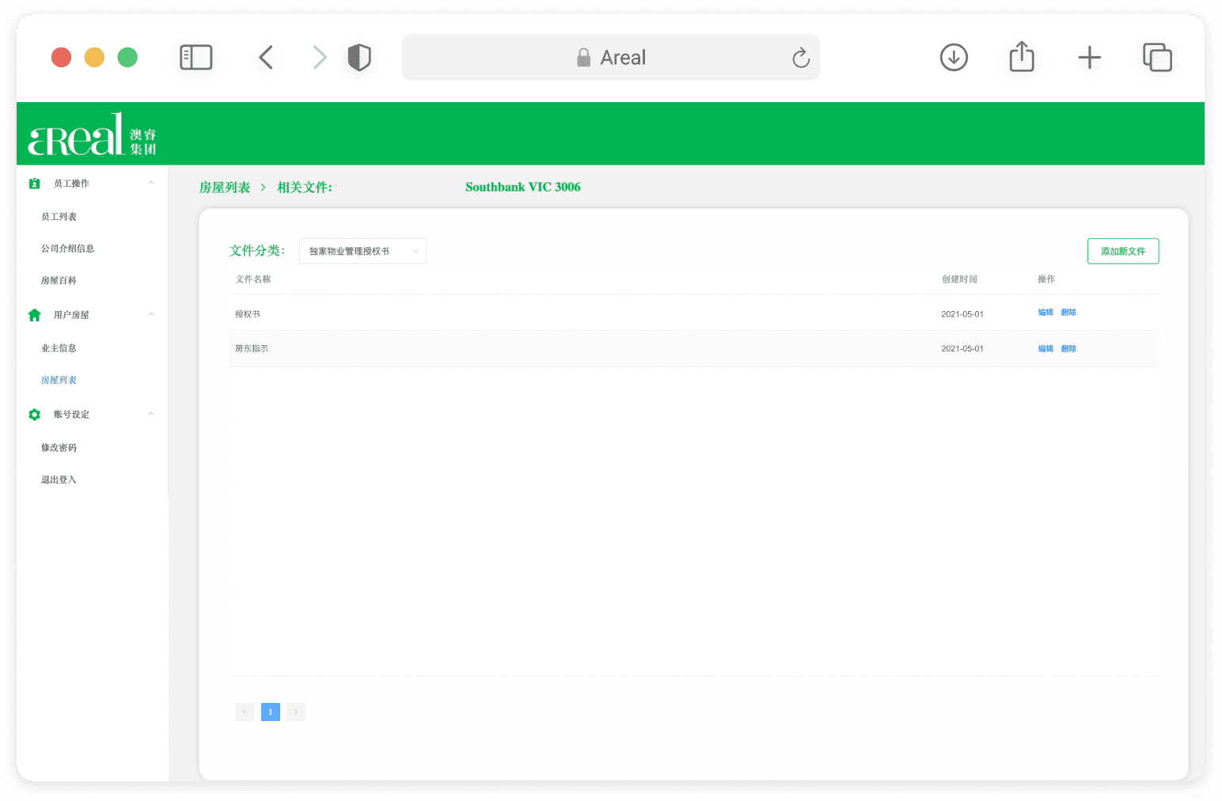Collapse the 账号设定 menu section
This screenshot has width=1222, height=801.
(151, 415)
